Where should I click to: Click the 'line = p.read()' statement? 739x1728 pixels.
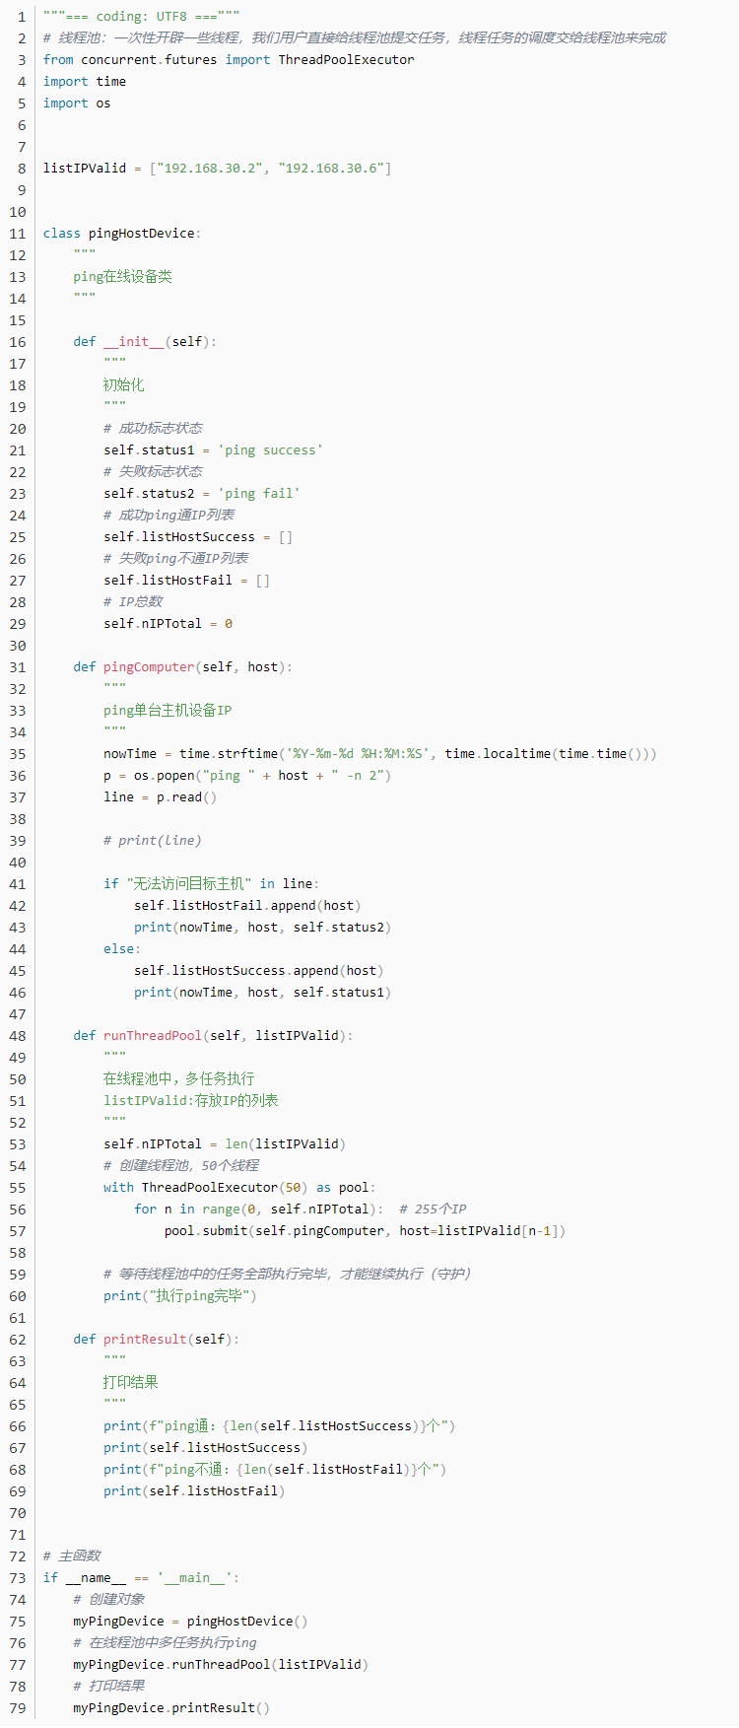[160, 797]
